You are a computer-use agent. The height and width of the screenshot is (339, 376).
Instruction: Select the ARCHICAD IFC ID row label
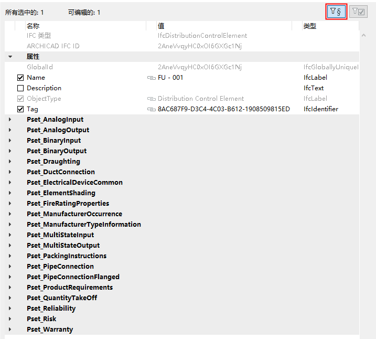tap(53, 46)
